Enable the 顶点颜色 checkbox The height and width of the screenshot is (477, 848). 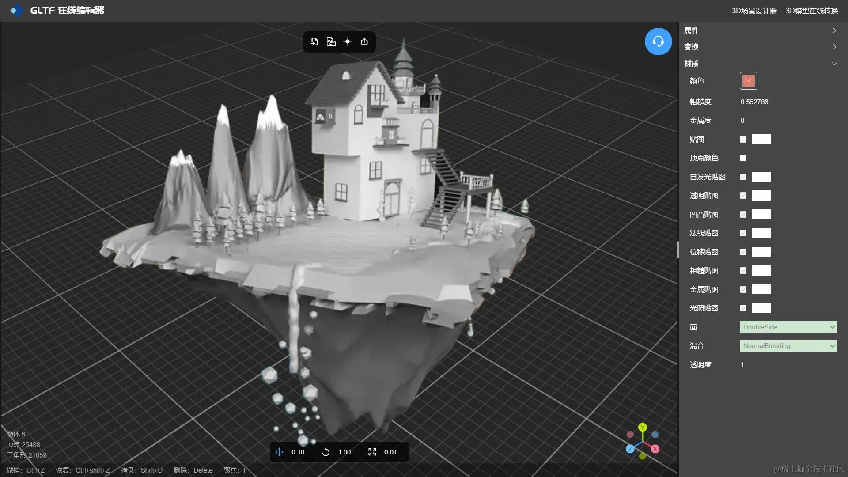click(x=743, y=158)
